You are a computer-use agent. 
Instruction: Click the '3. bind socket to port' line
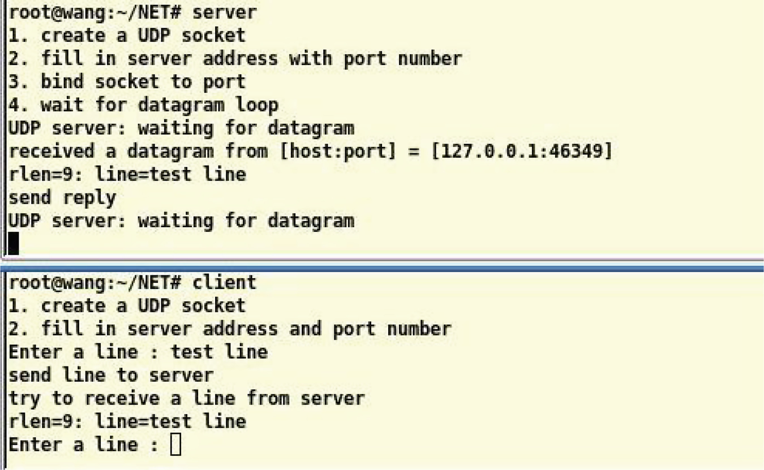tap(127, 81)
